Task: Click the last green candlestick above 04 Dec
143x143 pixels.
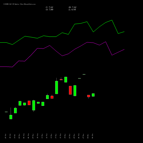Action: click(x=93, y=95)
